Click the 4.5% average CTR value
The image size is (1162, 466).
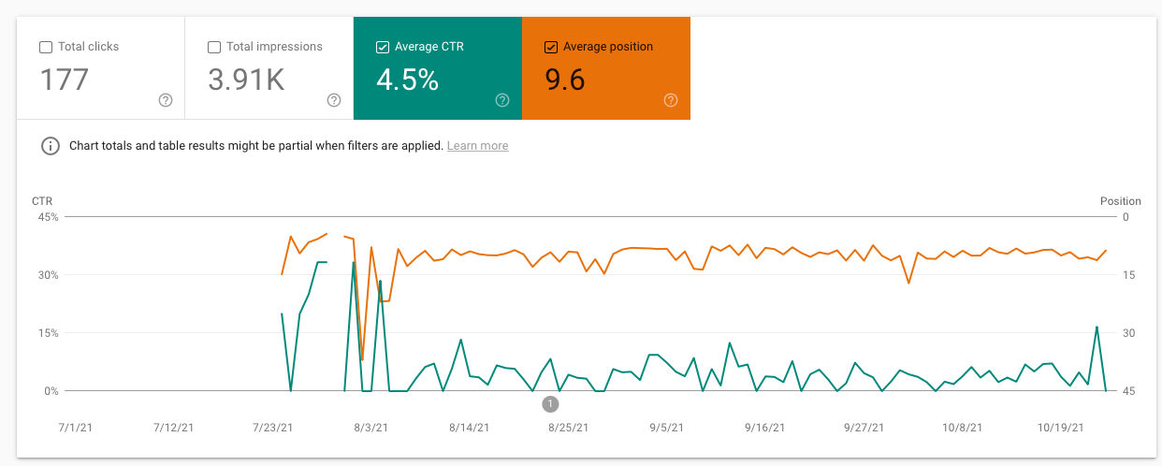pyautogui.click(x=408, y=80)
